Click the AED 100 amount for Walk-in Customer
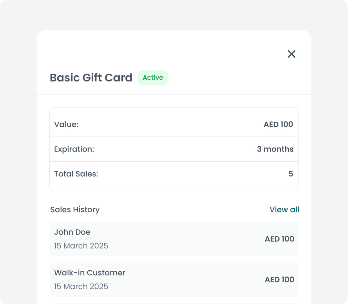The height and width of the screenshot is (304, 348). tap(279, 279)
